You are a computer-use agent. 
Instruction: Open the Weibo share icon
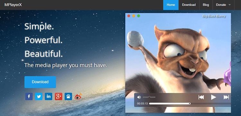78,96
